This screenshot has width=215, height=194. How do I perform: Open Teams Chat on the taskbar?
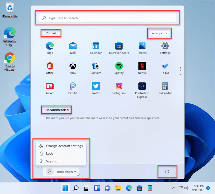(108, 188)
